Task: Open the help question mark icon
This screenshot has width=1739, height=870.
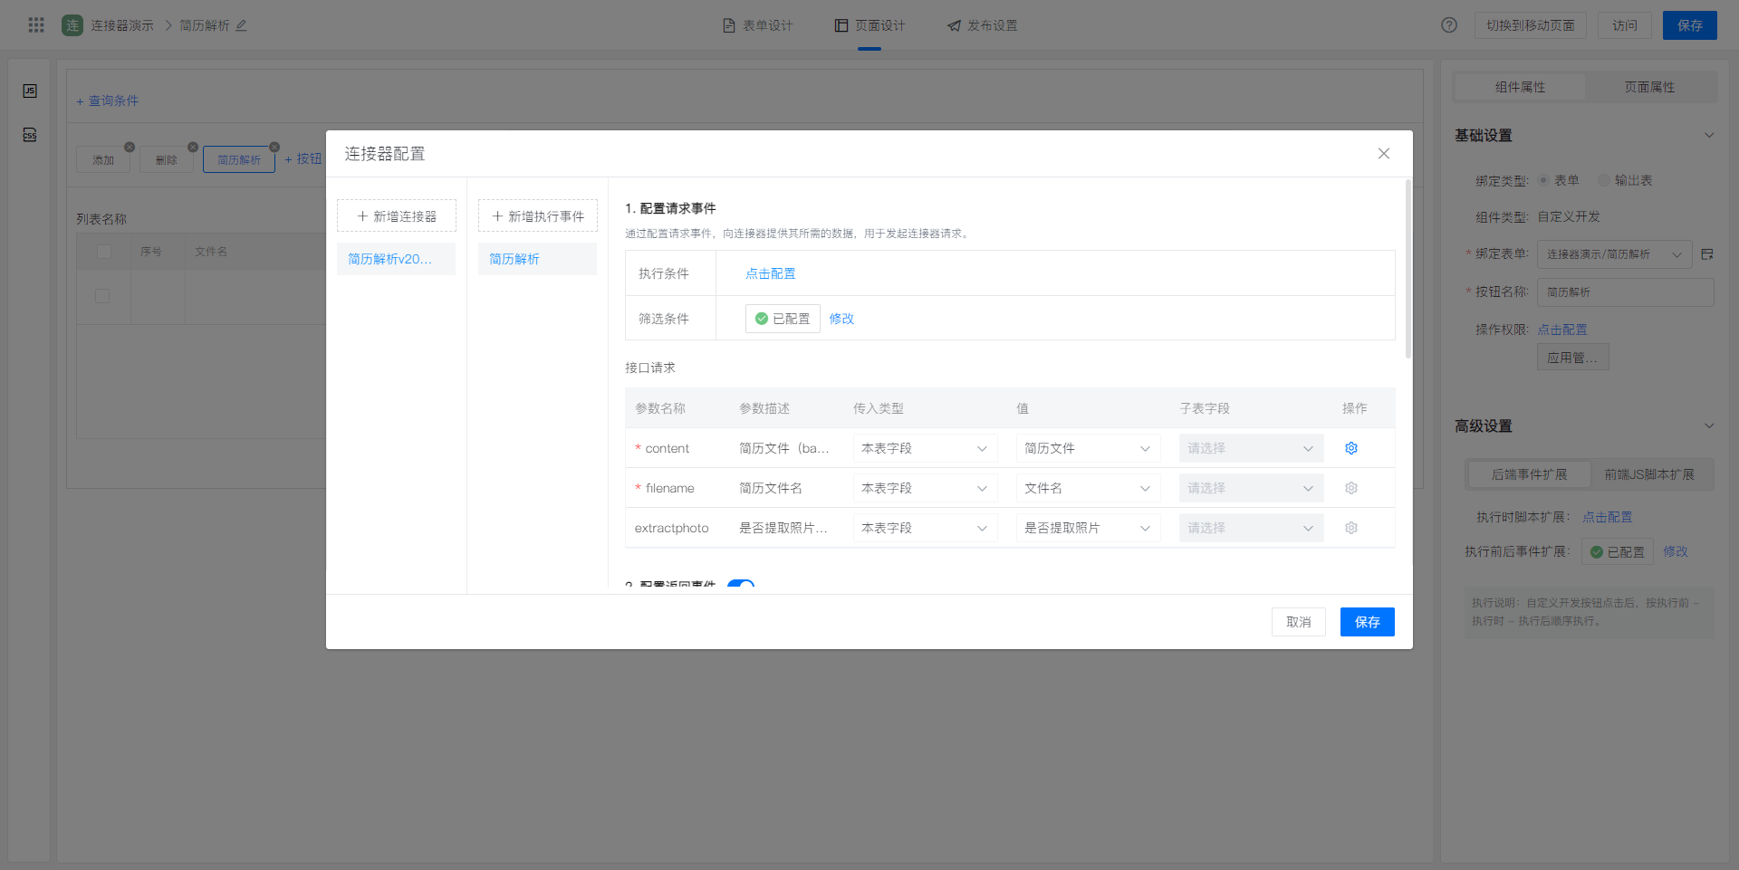Action: (1449, 25)
